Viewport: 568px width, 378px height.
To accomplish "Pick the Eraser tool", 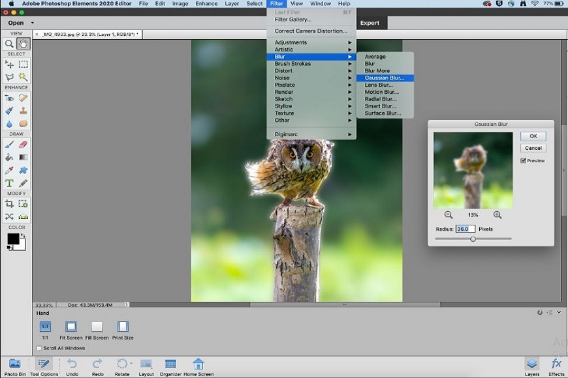I will point(24,144).
